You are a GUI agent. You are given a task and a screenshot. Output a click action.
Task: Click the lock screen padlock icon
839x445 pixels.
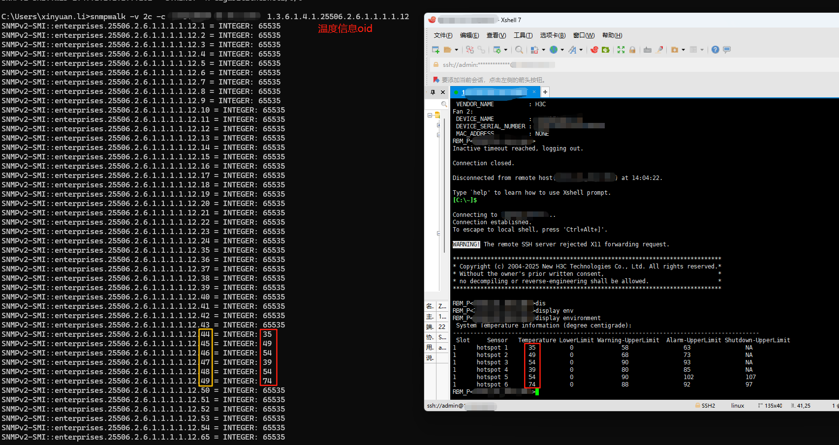click(x=632, y=50)
